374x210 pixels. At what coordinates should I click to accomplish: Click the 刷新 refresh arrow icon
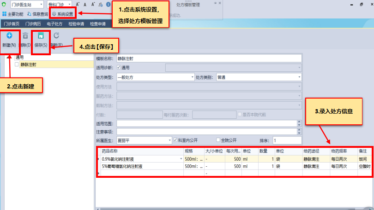coord(56,36)
